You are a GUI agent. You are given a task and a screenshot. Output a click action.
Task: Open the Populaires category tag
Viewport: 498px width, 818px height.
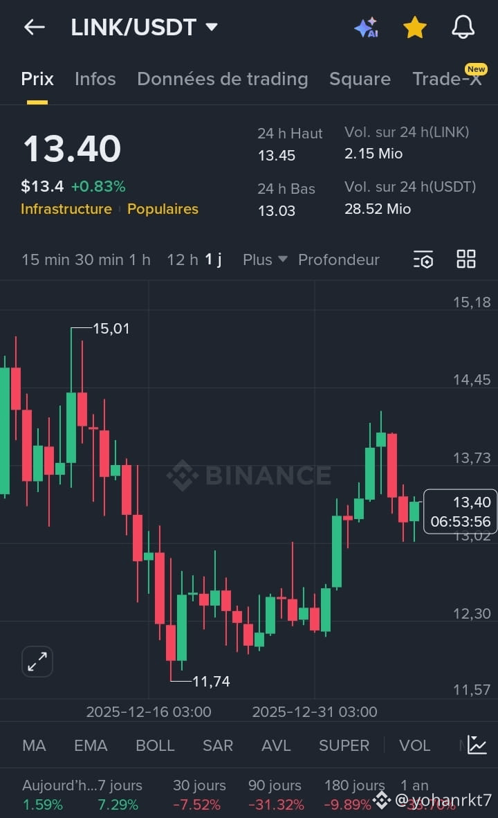point(163,209)
